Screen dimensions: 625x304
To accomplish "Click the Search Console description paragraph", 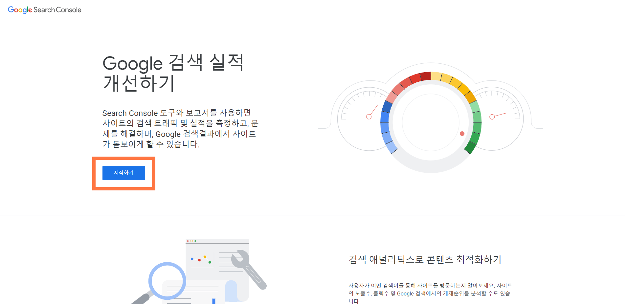I will pos(179,128).
